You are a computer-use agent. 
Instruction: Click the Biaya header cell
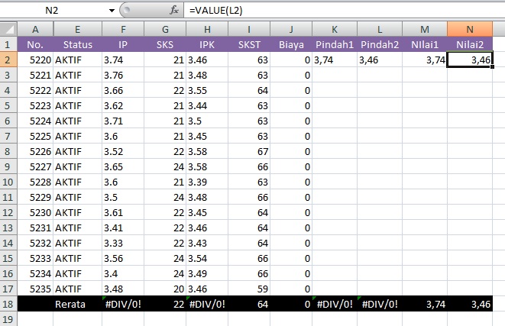click(290, 44)
